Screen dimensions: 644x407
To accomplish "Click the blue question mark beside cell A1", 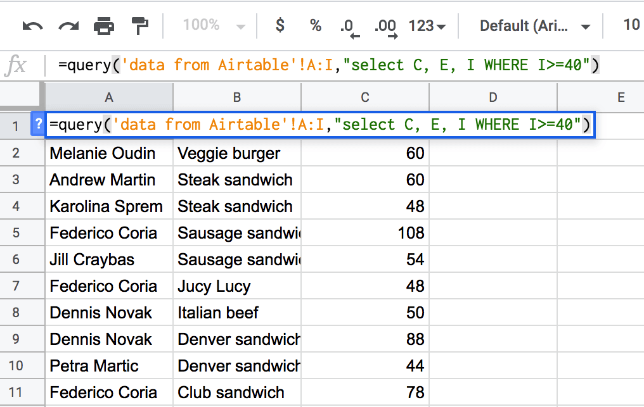I will (x=38, y=125).
